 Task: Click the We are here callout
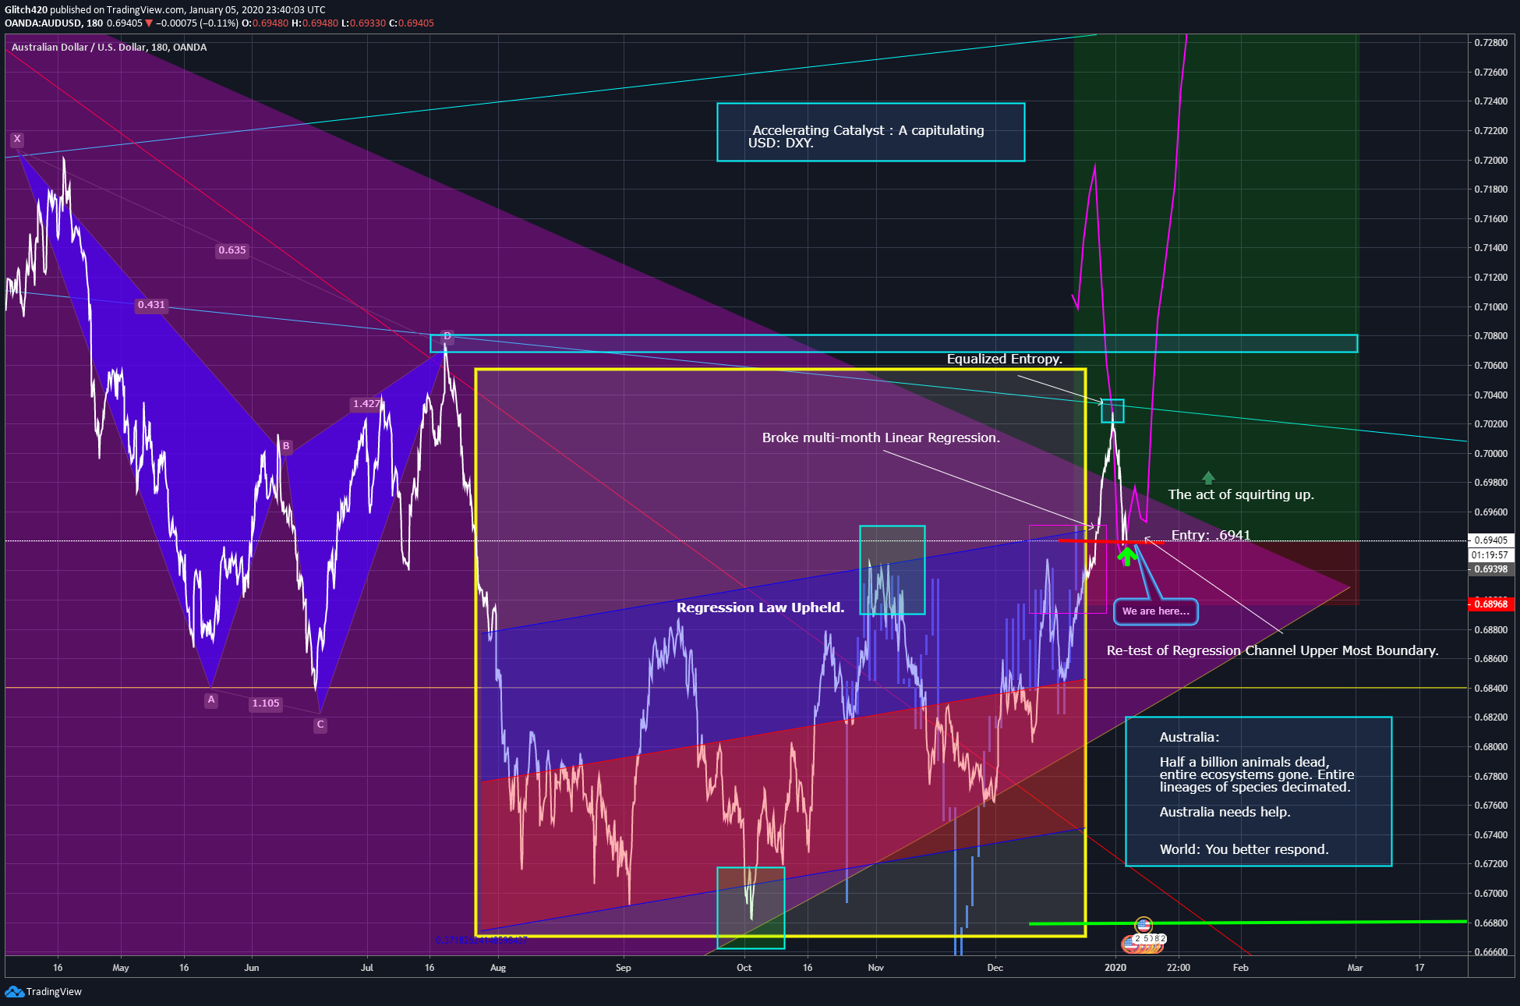[x=1156, y=611]
